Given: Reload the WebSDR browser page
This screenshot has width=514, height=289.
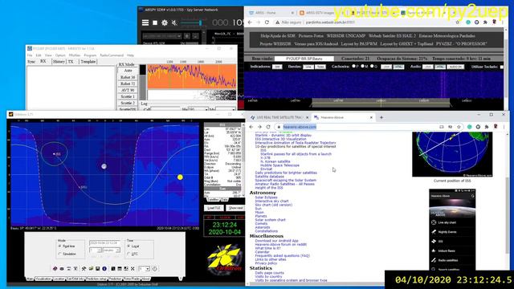Looking at the screenshot, I should 267,22.
